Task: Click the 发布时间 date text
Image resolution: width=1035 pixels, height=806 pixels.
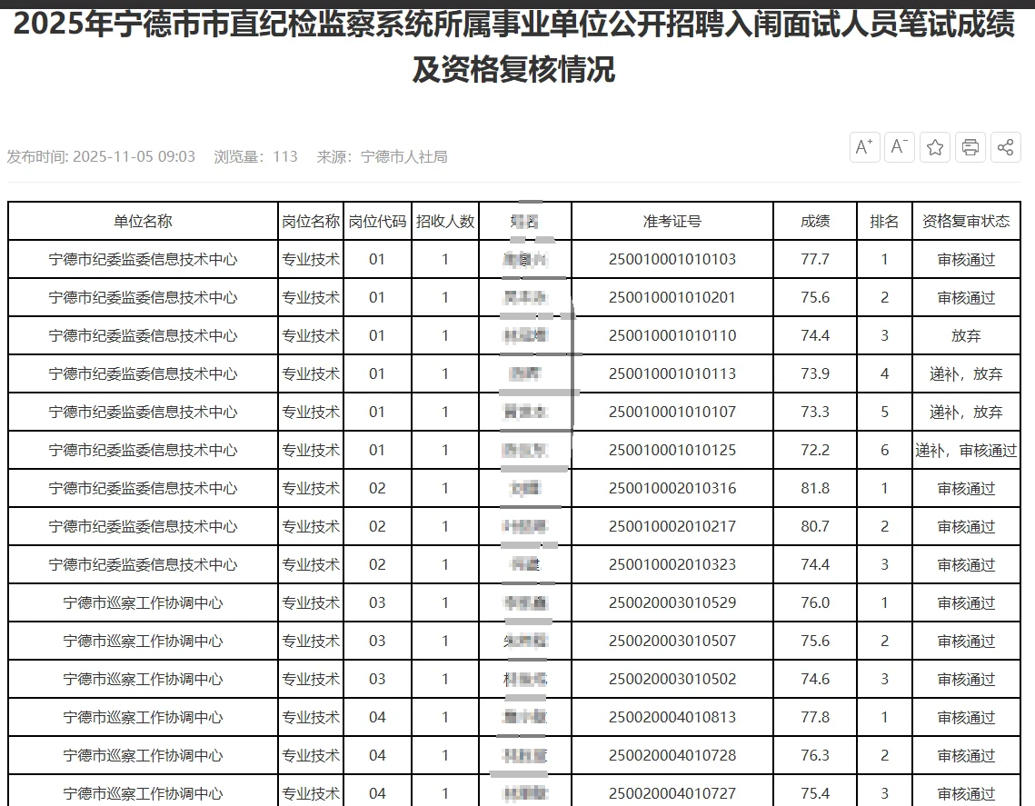Action: pos(101,155)
